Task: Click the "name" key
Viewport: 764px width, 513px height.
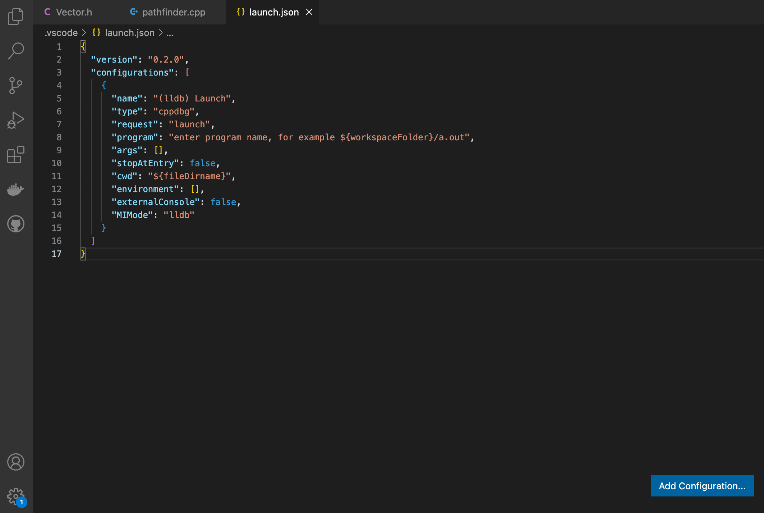Action: click(127, 99)
